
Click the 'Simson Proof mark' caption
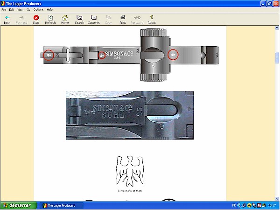pos(130,191)
